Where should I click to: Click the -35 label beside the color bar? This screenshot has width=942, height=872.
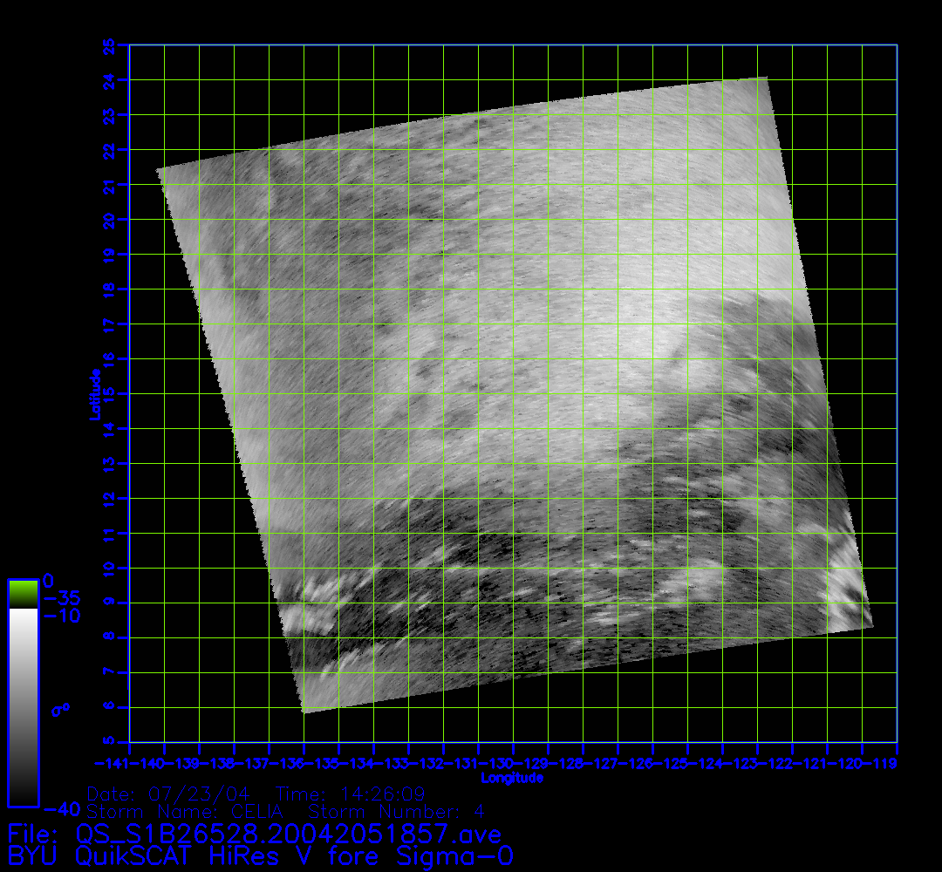tap(61, 599)
